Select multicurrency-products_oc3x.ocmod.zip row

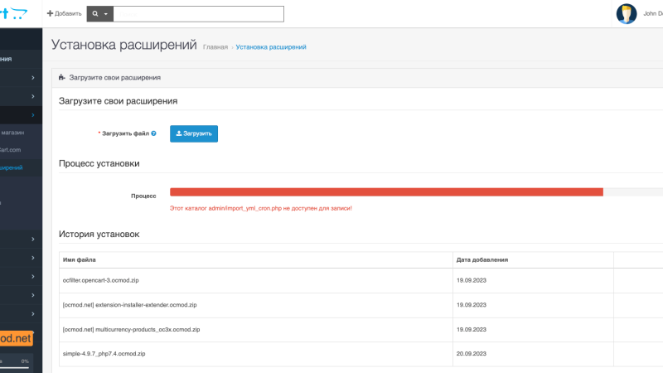tap(361, 329)
